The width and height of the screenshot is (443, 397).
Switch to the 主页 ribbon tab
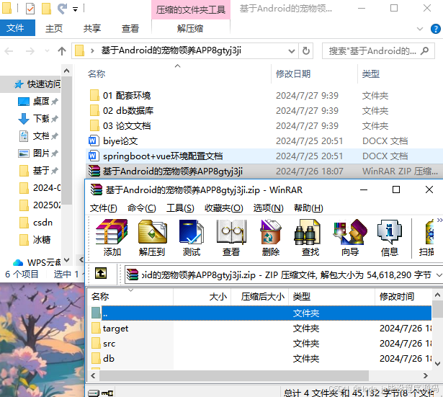point(54,29)
